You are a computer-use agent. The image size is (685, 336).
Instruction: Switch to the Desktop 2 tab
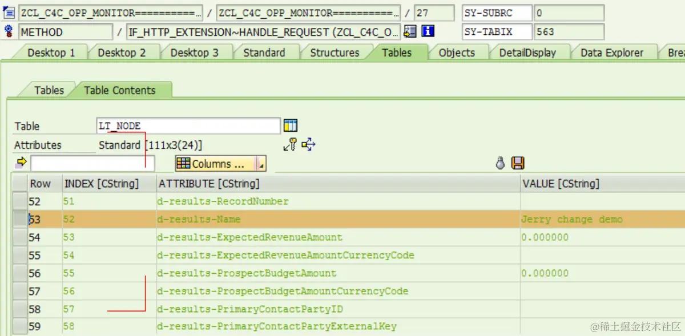[x=122, y=52]
